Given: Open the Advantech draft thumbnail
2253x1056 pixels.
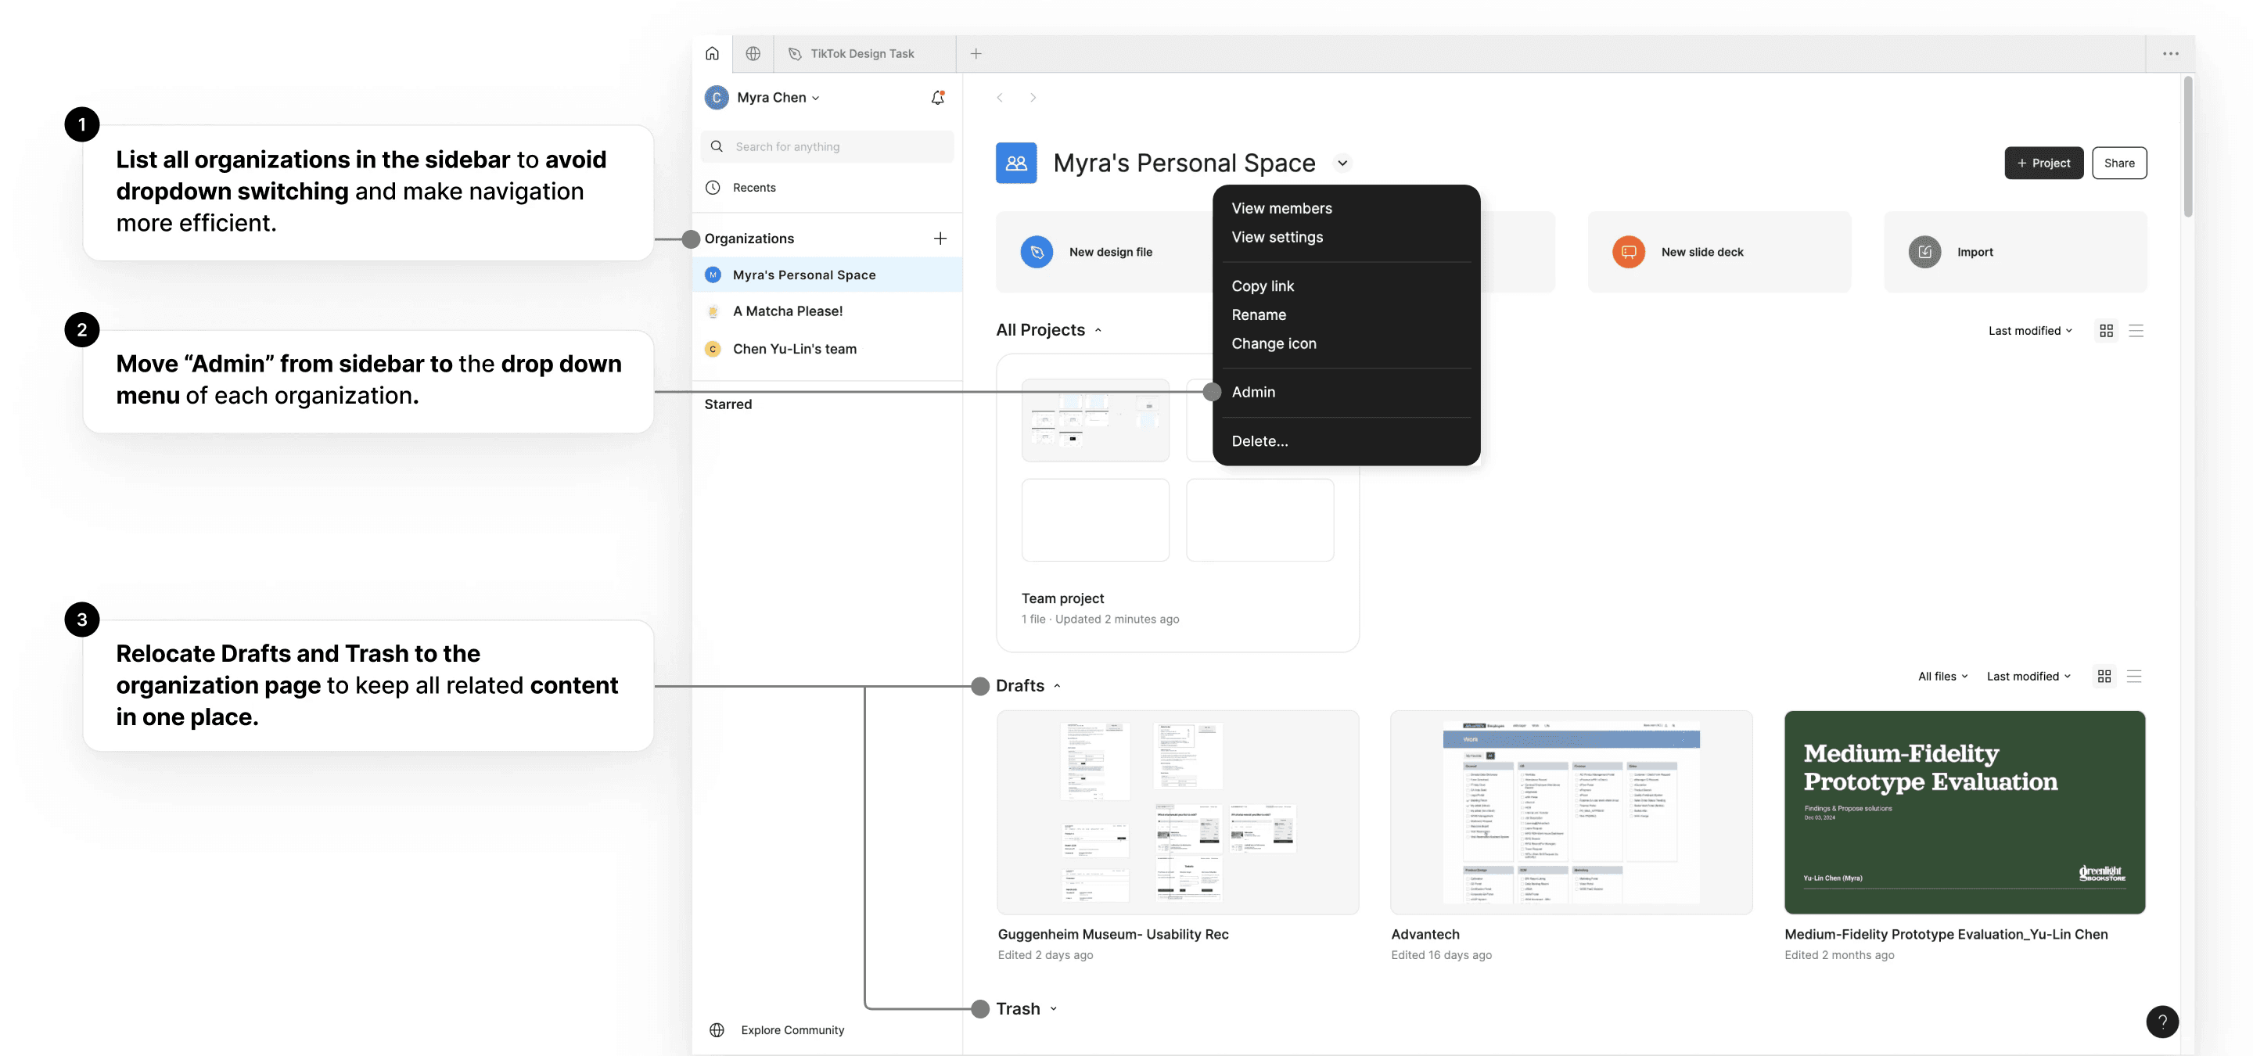Looking at the screenshot, I should coord(1571,812).
